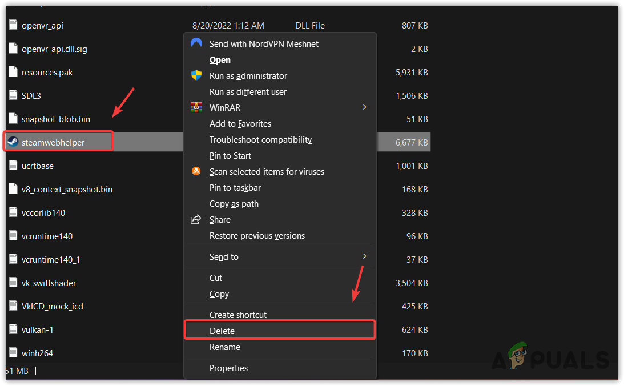Click the Share arrow icon

tap(196, 219)
